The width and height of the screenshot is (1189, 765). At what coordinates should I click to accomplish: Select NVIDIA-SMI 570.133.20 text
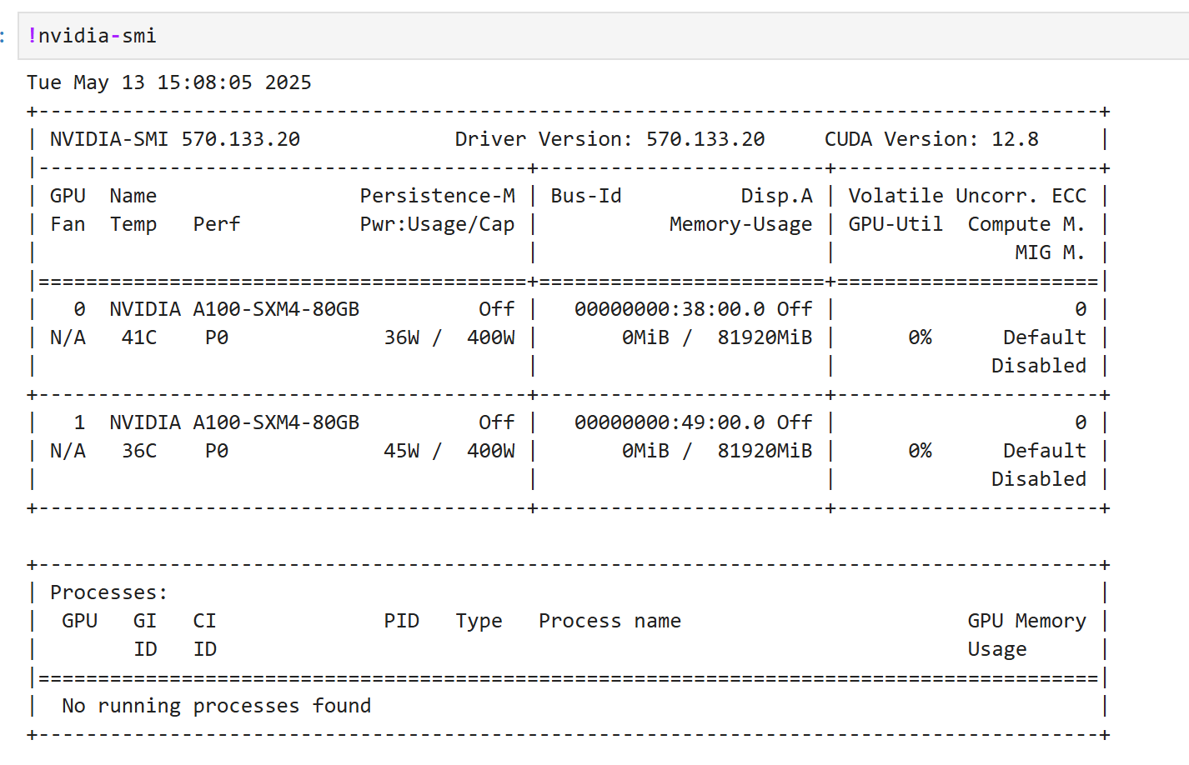[x=175, y=139]
